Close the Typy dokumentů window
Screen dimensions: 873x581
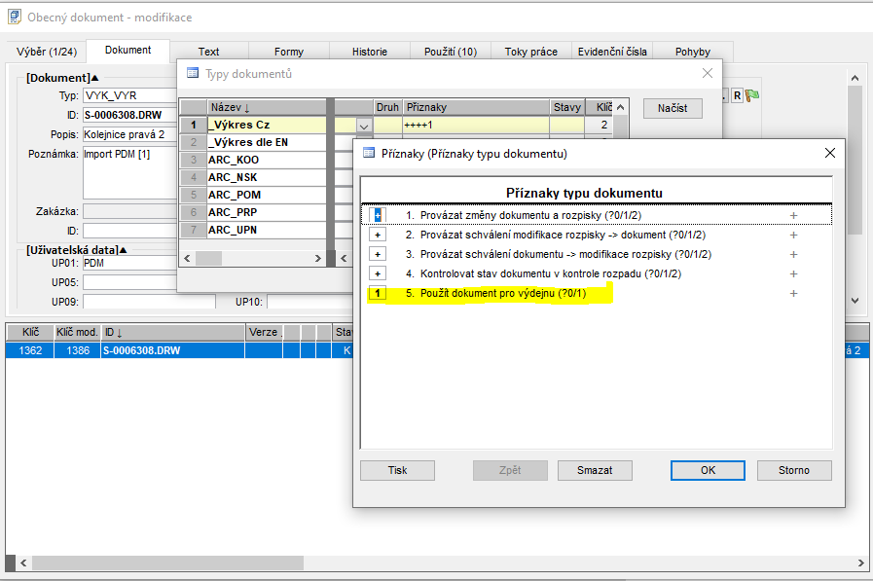pos(708,73)
